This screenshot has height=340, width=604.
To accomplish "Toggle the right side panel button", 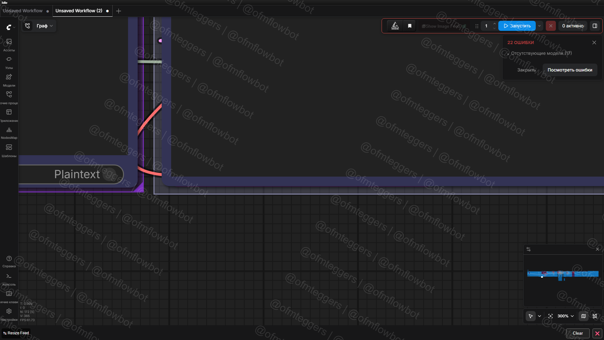I will coord(595,26).
